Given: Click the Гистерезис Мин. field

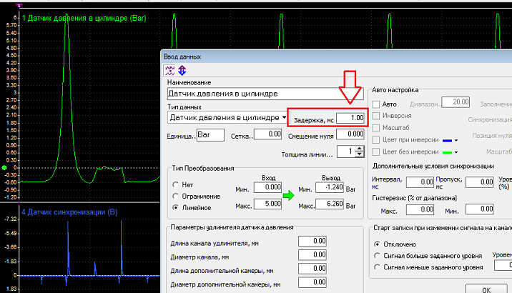Looking at the screenshot, I should pyautogui.click(x=480, y=209).
